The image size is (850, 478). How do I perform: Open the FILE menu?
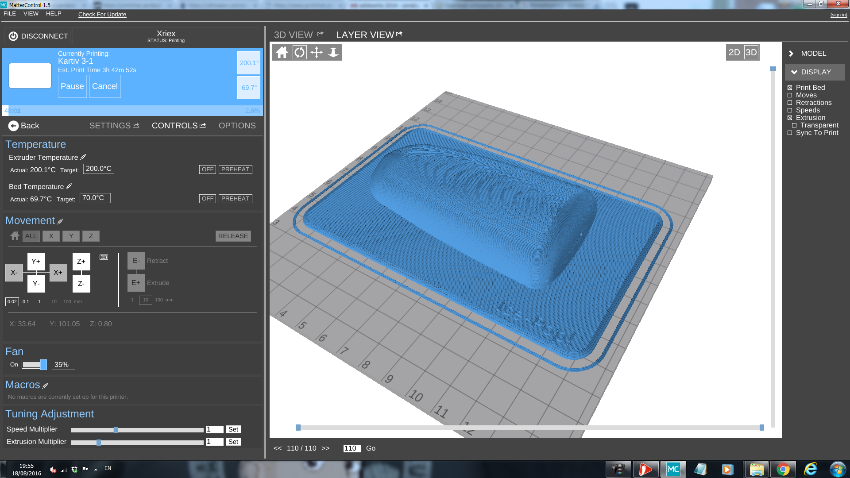(10, 14)
